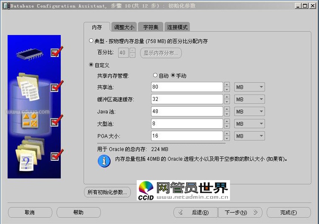Click the 百分比 field showing 40
319x224 pixels.
(123, 53)
